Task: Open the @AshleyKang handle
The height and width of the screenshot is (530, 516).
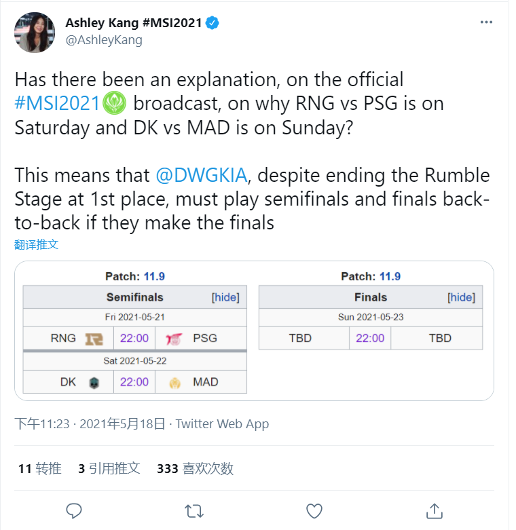Action: (x=104, y=40)
